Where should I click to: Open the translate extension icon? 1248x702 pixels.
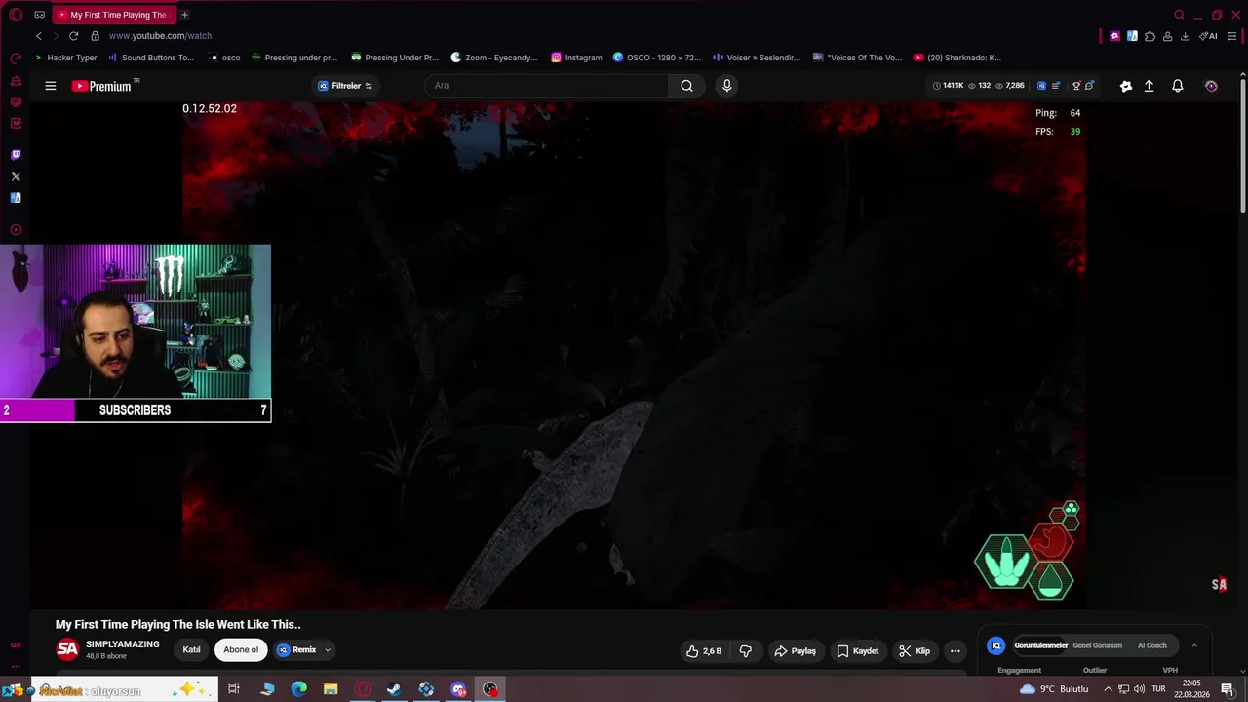[1132, 36]
